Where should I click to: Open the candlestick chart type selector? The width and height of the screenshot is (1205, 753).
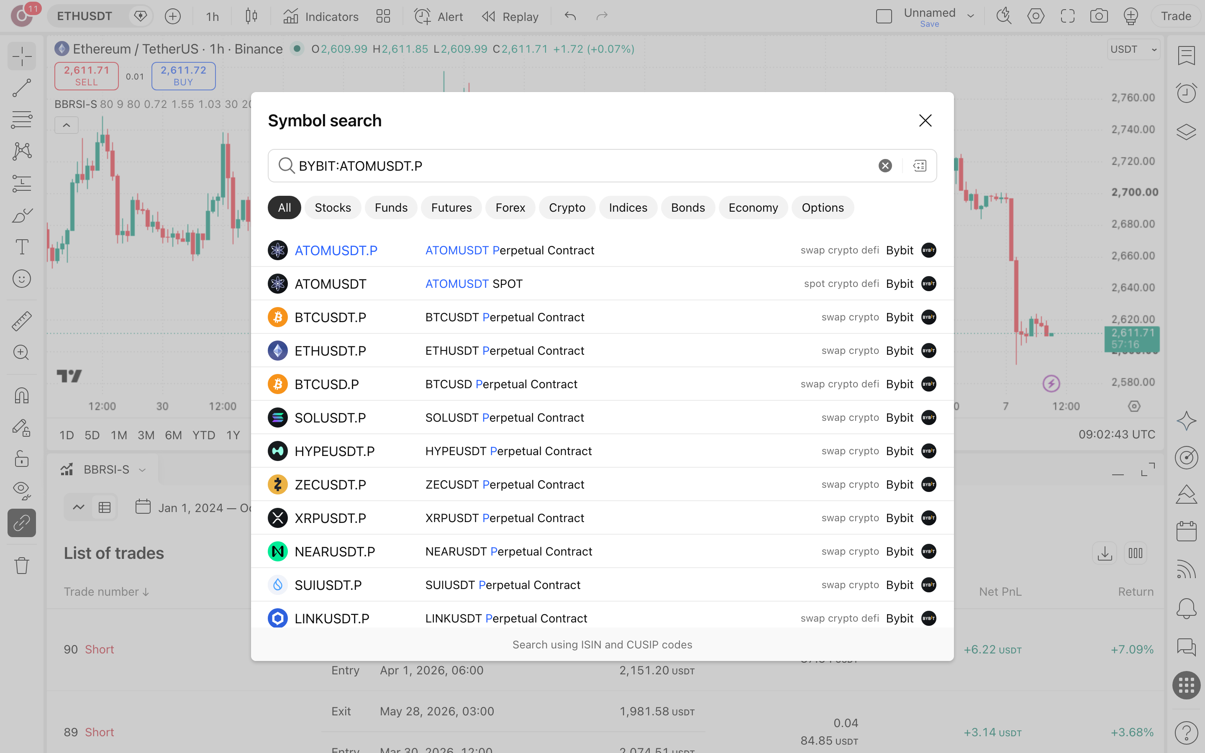[x=251, y=16]
